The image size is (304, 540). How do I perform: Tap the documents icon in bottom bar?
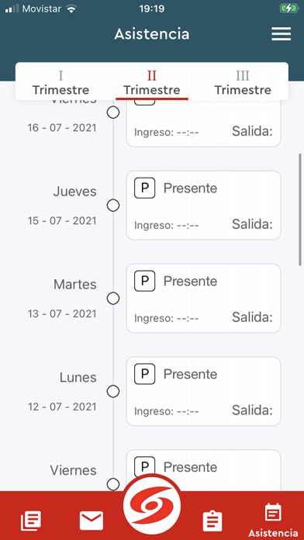[x=31, y=521]
